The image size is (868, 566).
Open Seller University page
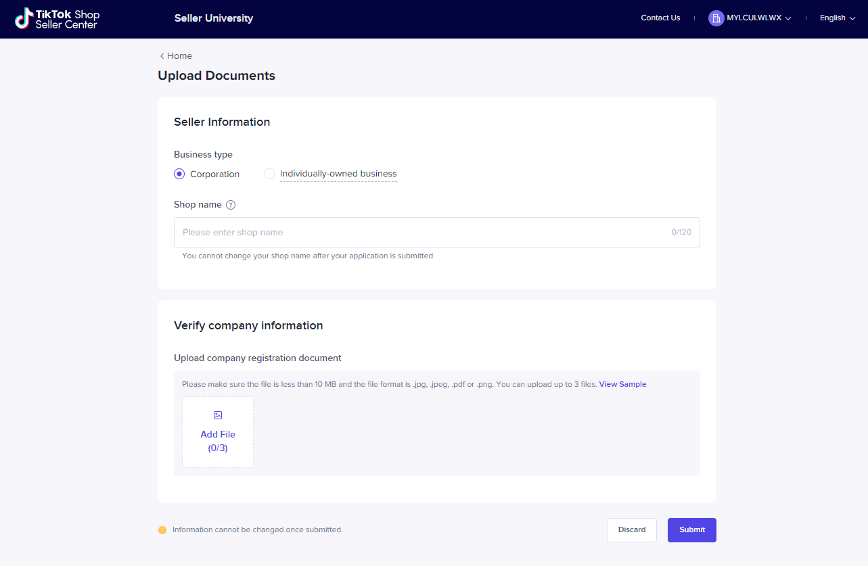[214, 18]
